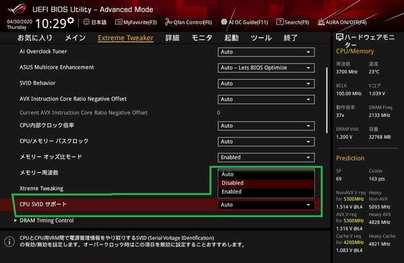Click the info icon in help bar
Image resolution: width=404 pixels, height=263 pixels.
(9, 242)
